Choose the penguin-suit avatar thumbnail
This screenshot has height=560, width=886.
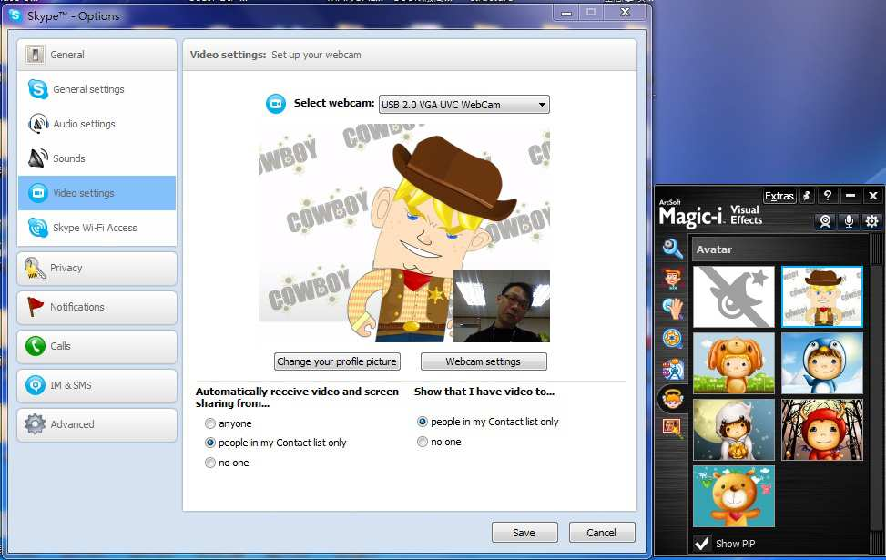[822, 362]
